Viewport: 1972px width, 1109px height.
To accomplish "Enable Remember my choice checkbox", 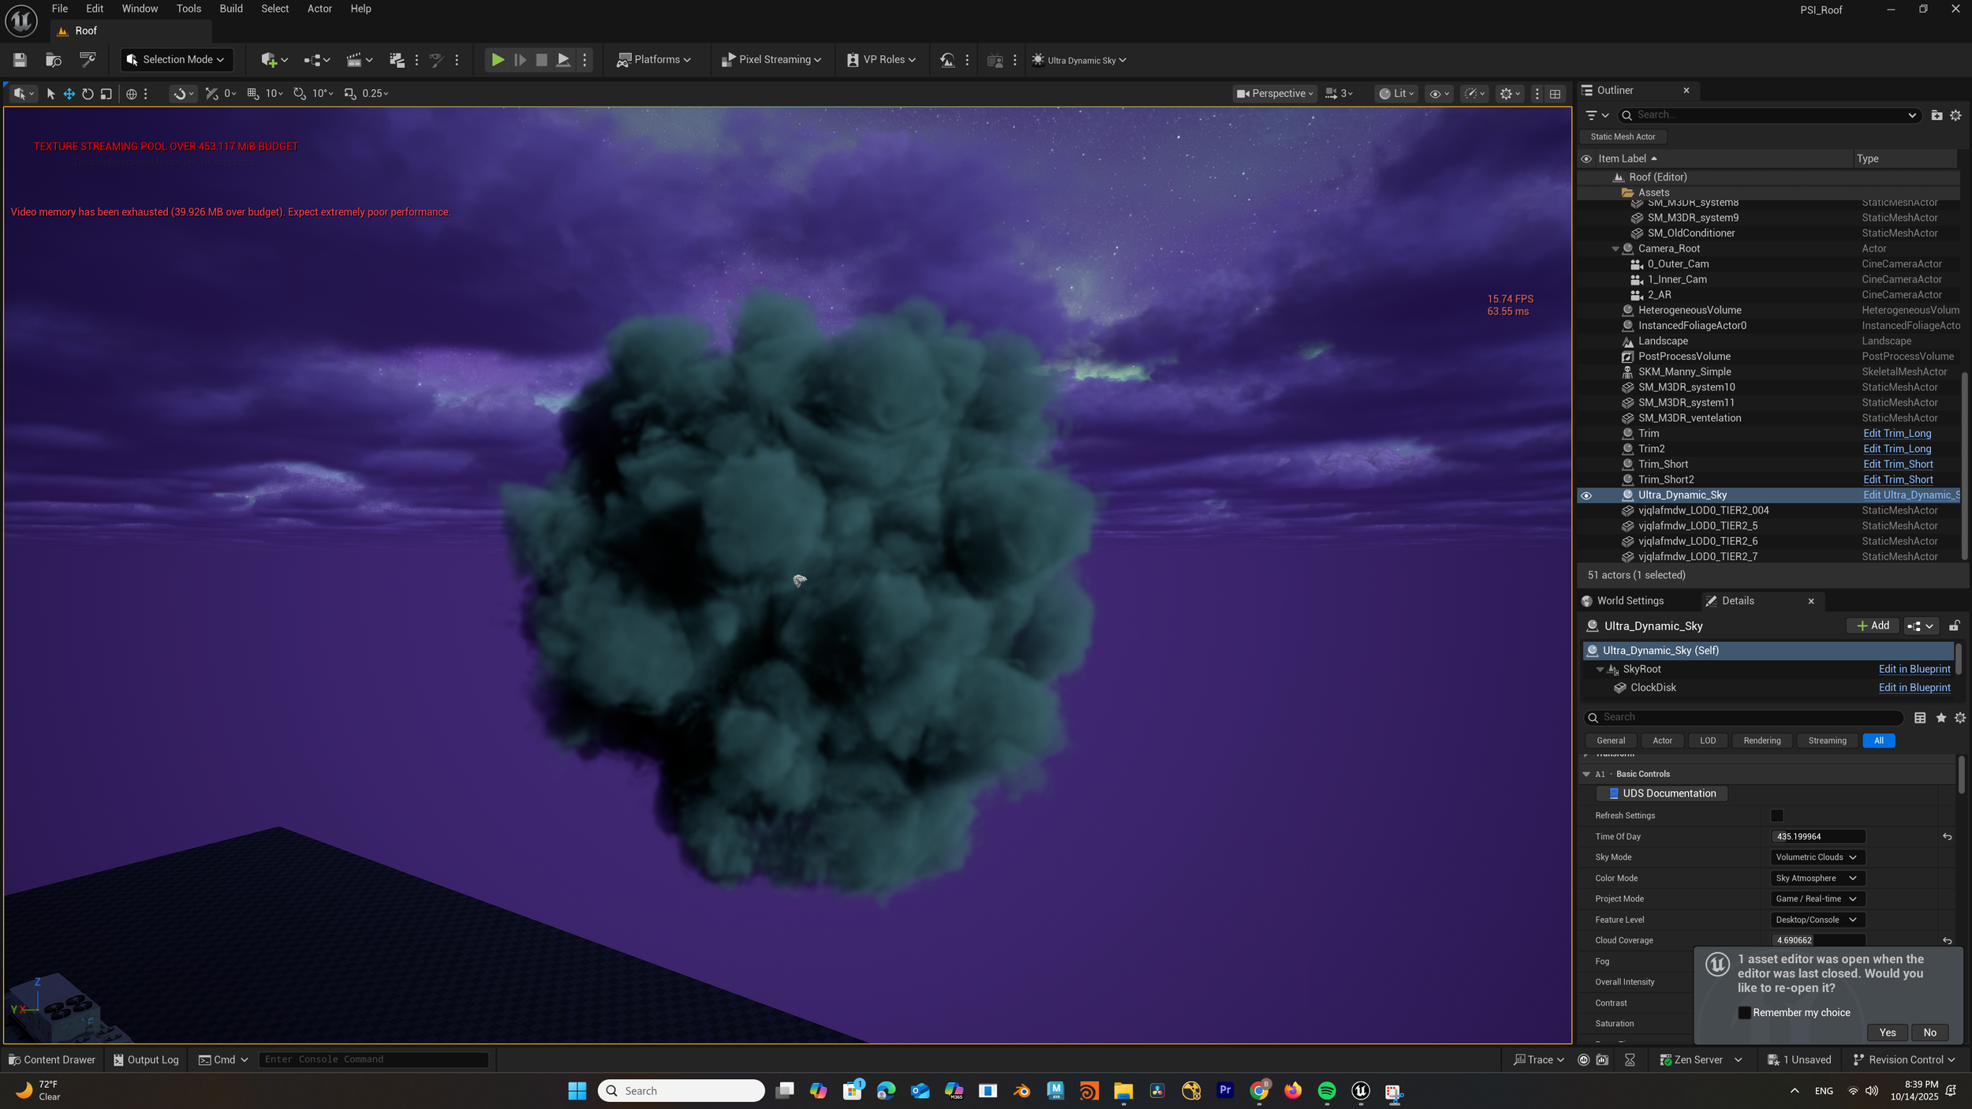I will [x=1744, y=1013].
